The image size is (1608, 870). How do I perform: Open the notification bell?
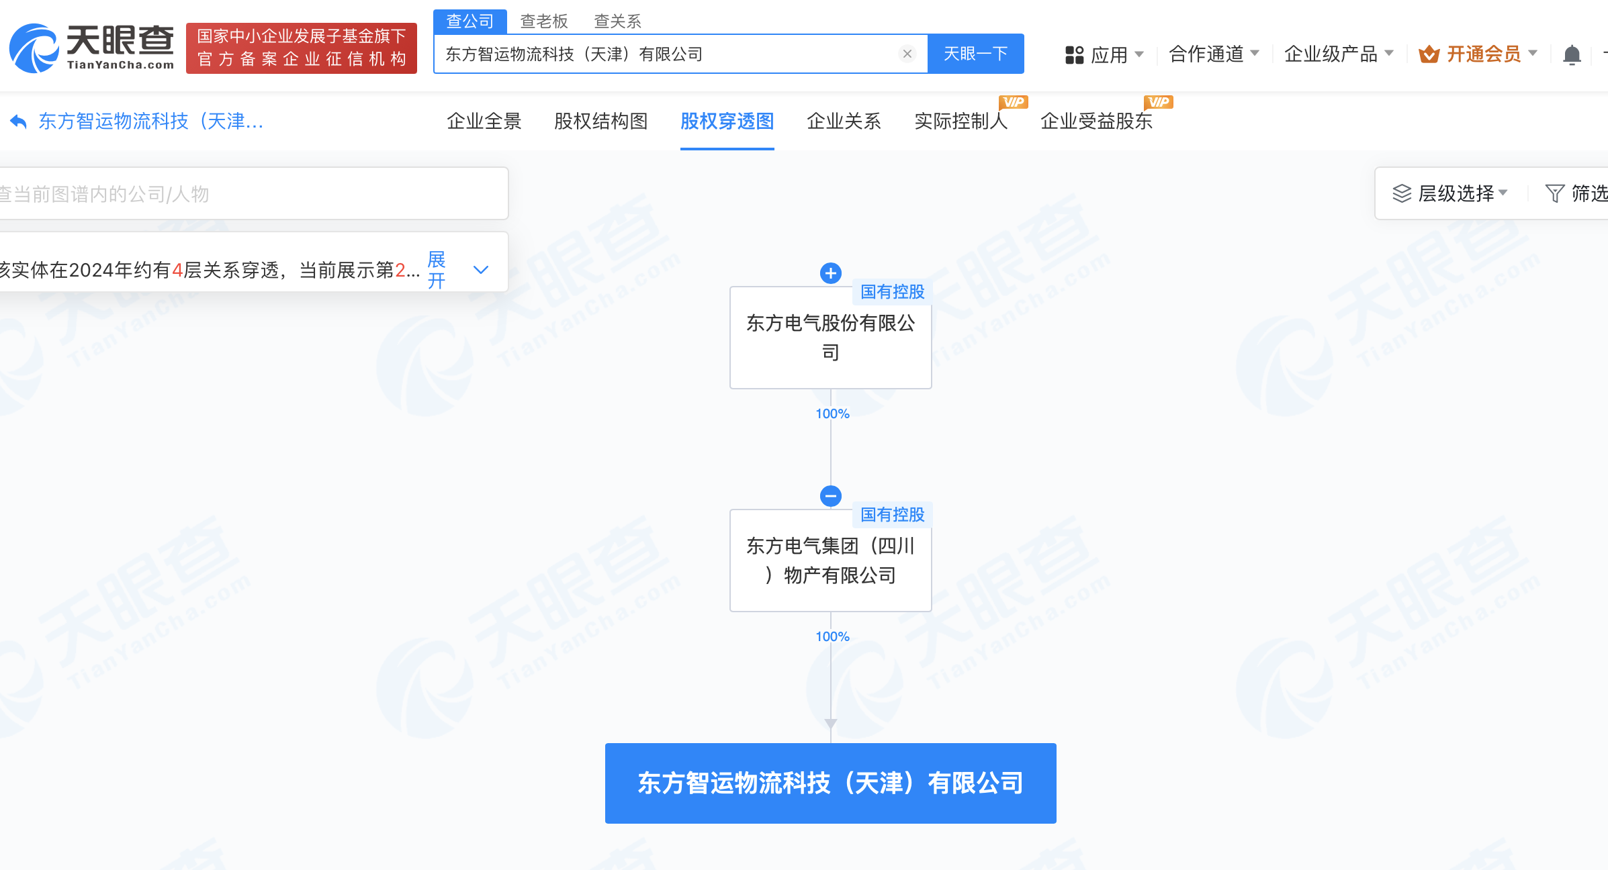point(1572,54)
